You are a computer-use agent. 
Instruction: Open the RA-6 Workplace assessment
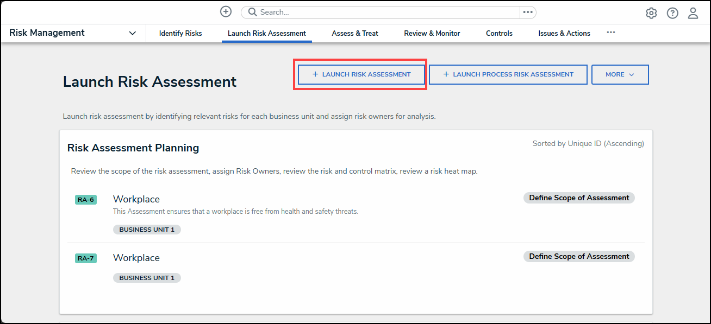pyautogui.click(x=136, y=199)
